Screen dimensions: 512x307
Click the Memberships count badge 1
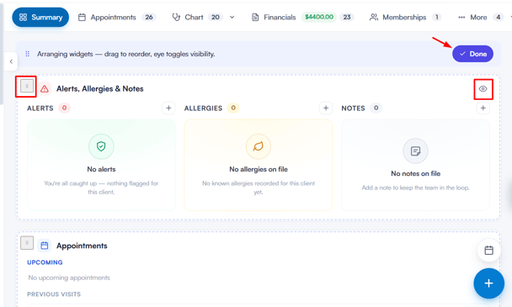[436, 17]
